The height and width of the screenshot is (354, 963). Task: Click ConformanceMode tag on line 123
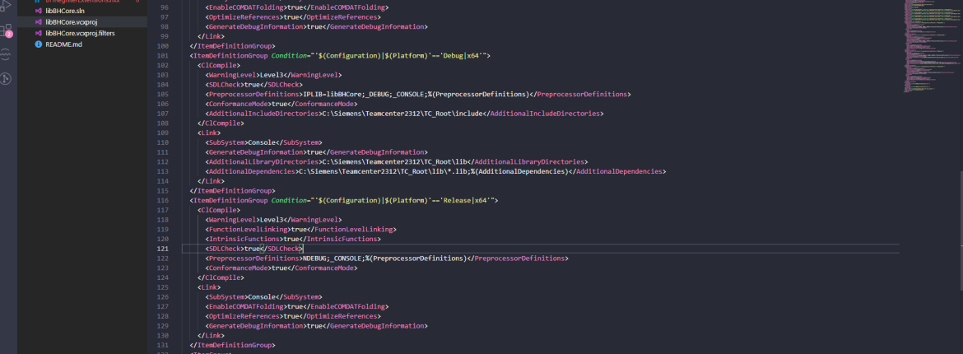click(x=239, y=268)
